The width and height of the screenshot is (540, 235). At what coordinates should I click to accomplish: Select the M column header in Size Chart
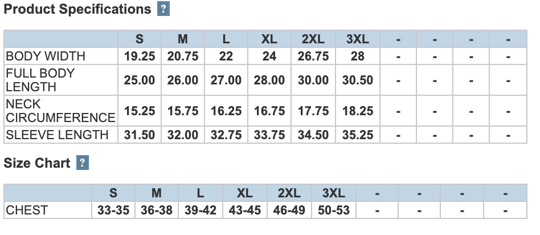tap(157, 193)
